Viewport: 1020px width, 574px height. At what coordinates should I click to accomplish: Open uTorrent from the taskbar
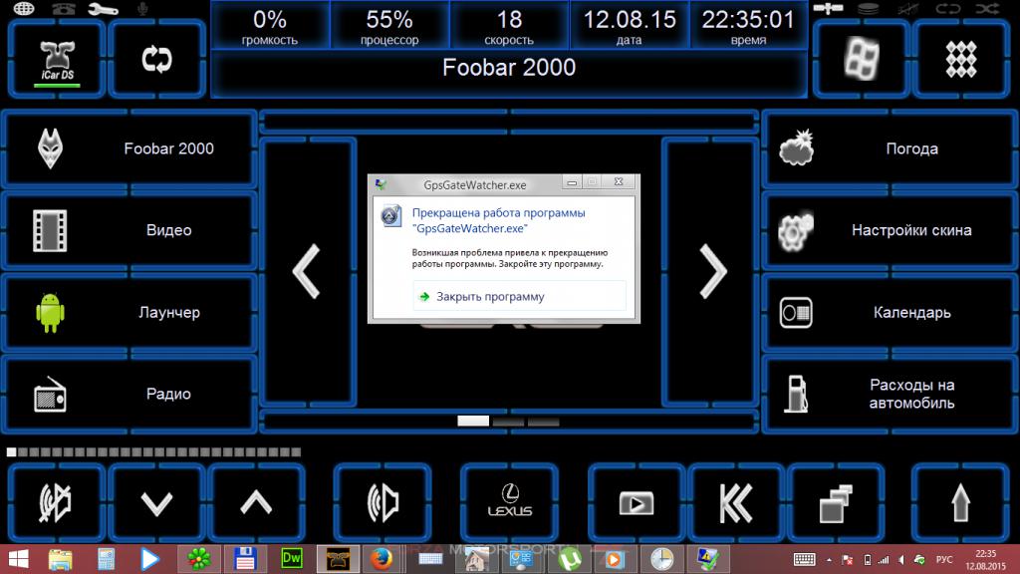click(x=569, y=559)
